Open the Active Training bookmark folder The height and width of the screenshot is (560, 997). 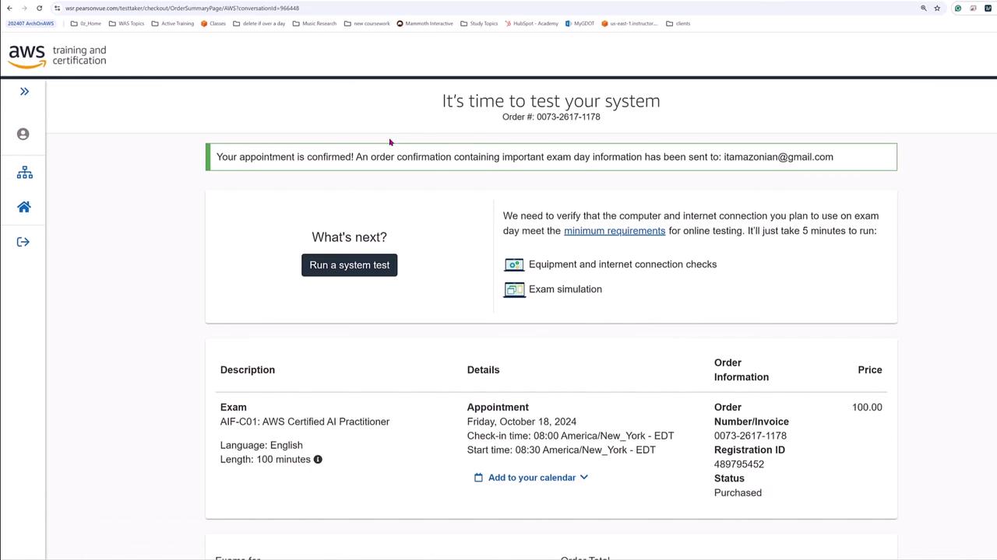pyautogui.click(x=172, y=23)
